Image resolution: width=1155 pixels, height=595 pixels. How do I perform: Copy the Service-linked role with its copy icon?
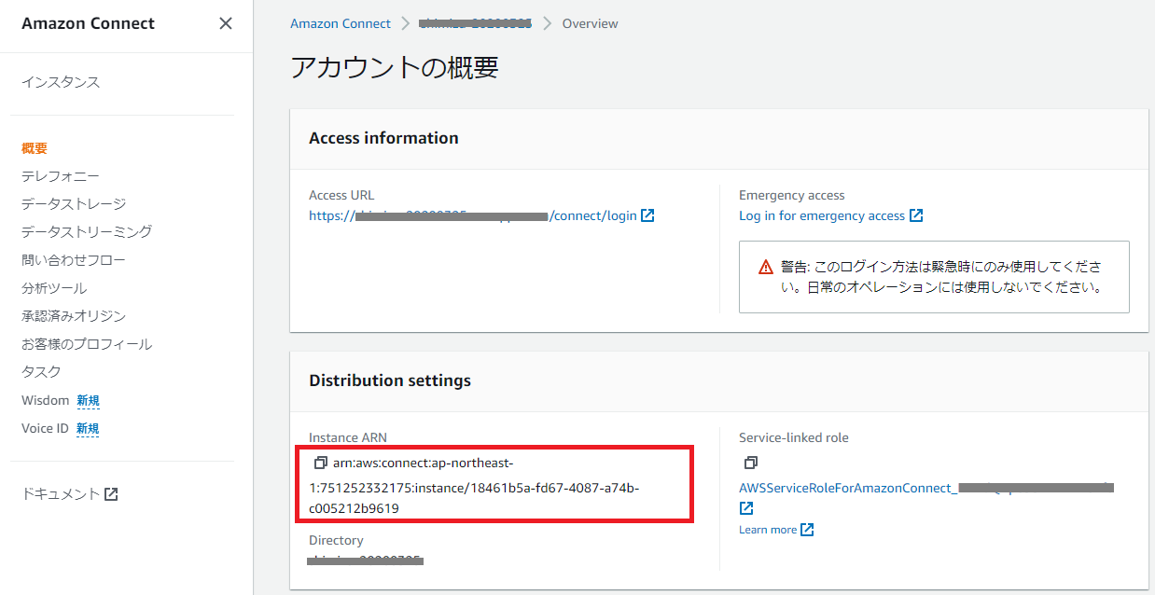[750, 463]
